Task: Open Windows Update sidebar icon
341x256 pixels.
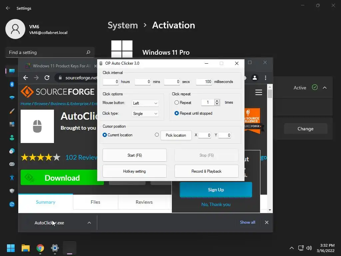Action: click(x=12, y=204)
